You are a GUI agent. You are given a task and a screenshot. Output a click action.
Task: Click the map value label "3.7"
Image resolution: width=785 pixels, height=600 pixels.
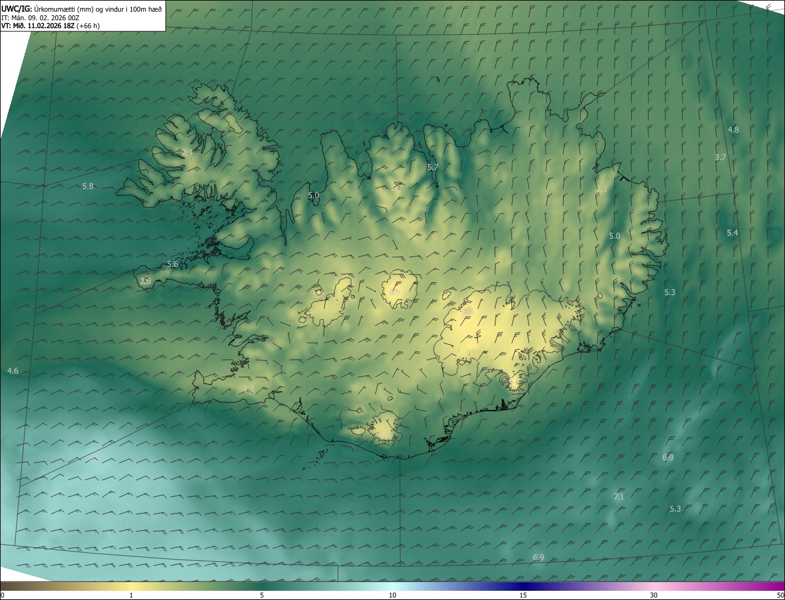pyautogui.click(x=721, y=157)
